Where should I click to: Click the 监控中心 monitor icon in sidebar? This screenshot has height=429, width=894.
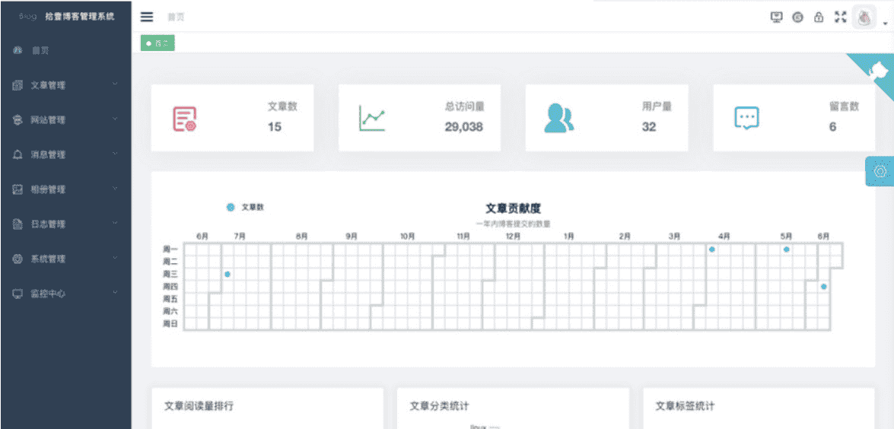click(17, 293)
